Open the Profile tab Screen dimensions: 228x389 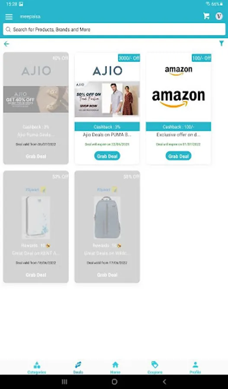195,368
